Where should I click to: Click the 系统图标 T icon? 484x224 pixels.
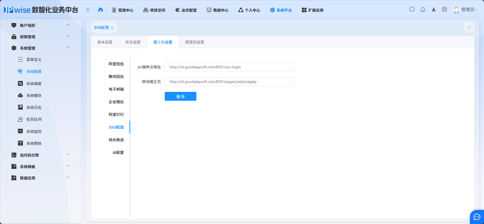tap(20, 143)
